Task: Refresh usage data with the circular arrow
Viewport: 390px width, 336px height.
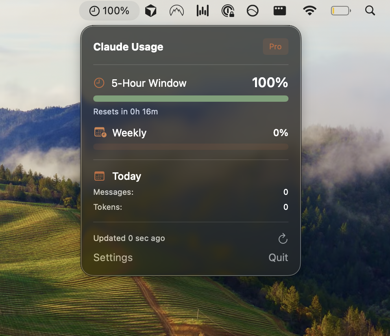Action: 283,239
